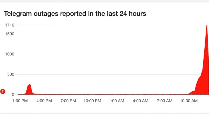This screenshot has height=117, width=209.
Task: Click the 0 y-axis label
Action: tap(13, 94)
